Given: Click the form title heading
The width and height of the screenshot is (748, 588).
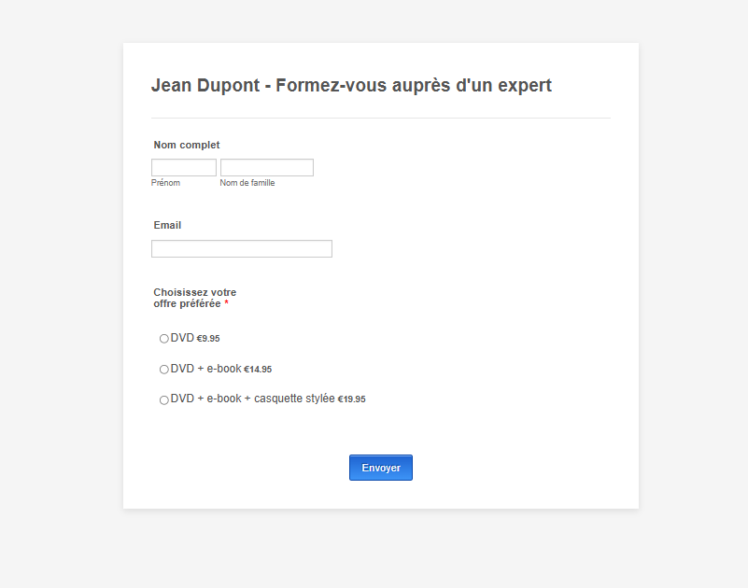Looking at the screenshot, I should [350, 85].
